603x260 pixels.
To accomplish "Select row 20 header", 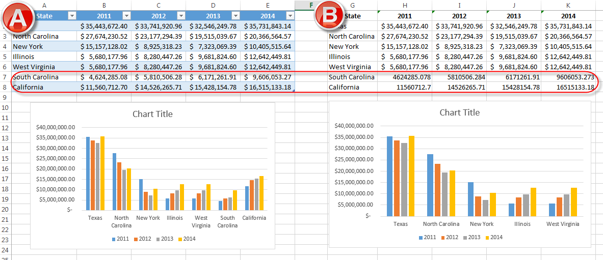I will 6,210.
